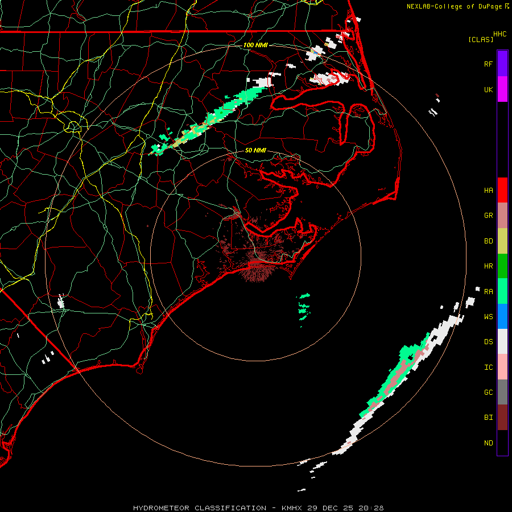Viewport: 512px width, 512px height.
Task: Click the UK magenta legend swatch
Action: [502, 89]
